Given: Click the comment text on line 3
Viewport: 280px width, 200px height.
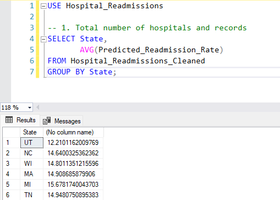Looking at the screenshot, I should point(147,28).
